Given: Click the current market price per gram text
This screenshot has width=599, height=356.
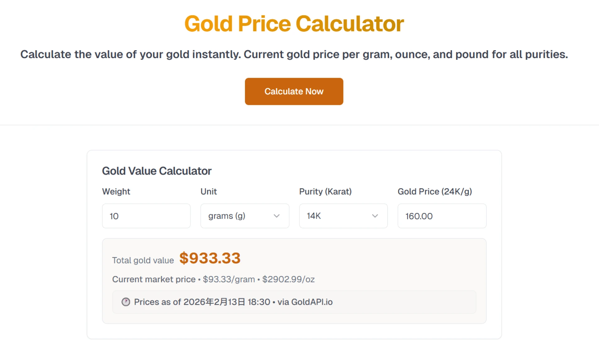Looking at the screenshot, I should pos(229,279).
